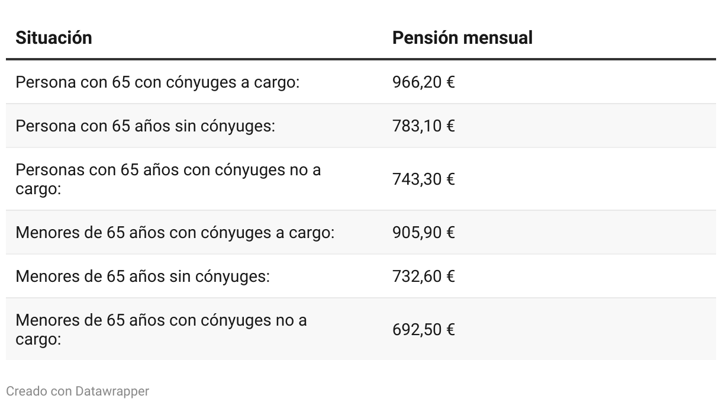Click the euro sign after 692,50
This screenshot has width=722, height=405.
(450, 330)
